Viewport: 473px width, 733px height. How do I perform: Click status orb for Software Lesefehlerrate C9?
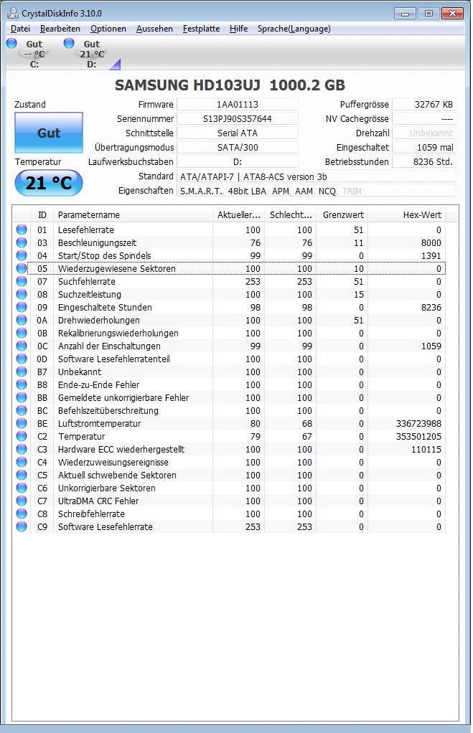point(22,526)
